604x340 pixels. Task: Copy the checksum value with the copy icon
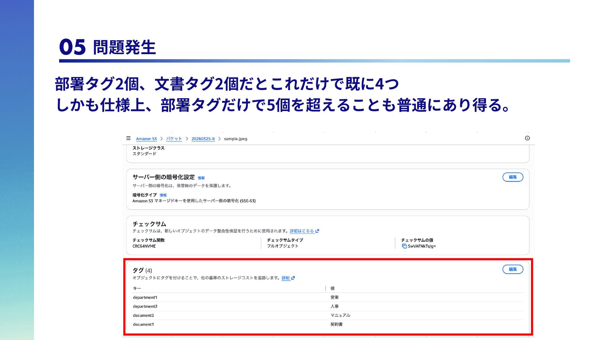coord(404,246)
